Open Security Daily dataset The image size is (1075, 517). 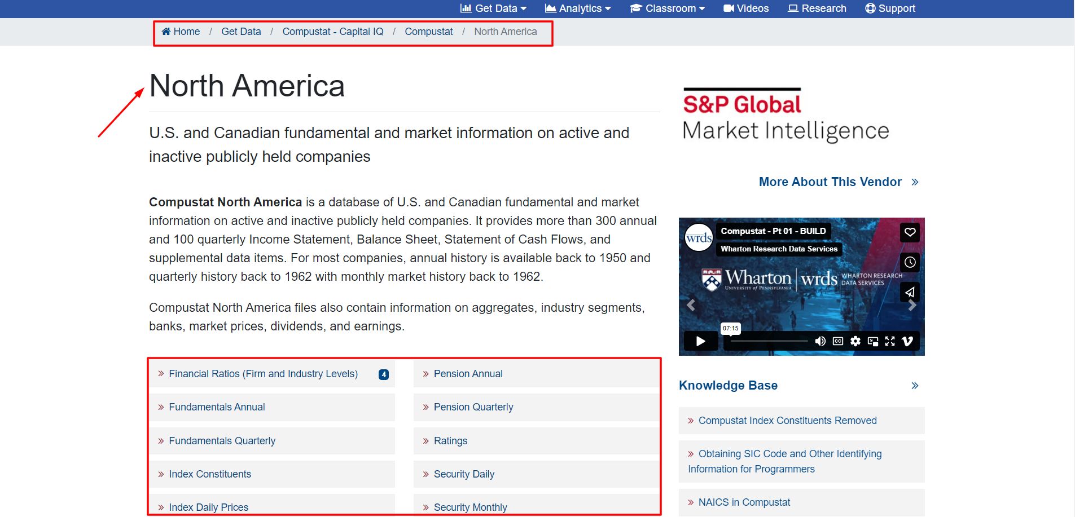(x=464, y=474)
